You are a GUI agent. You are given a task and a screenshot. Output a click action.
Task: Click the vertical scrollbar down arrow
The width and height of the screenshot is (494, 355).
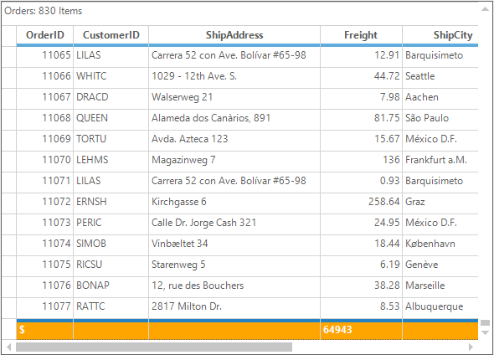click(485, 332)
